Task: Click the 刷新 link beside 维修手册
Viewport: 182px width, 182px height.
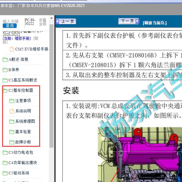Action: tap(36, 38)
